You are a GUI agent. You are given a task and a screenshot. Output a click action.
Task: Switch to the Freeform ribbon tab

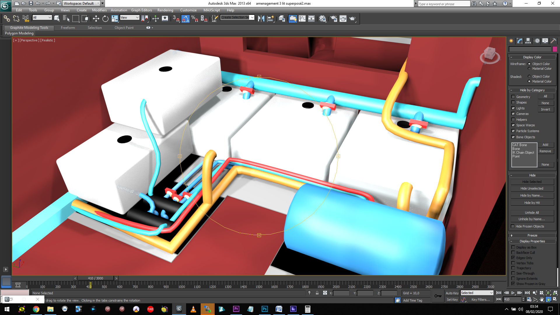pyautogui.click(x=68, y=28)
